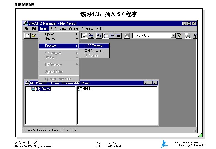Select My Project tree node
Screen dimensions: 216x149
coord(43,89)
